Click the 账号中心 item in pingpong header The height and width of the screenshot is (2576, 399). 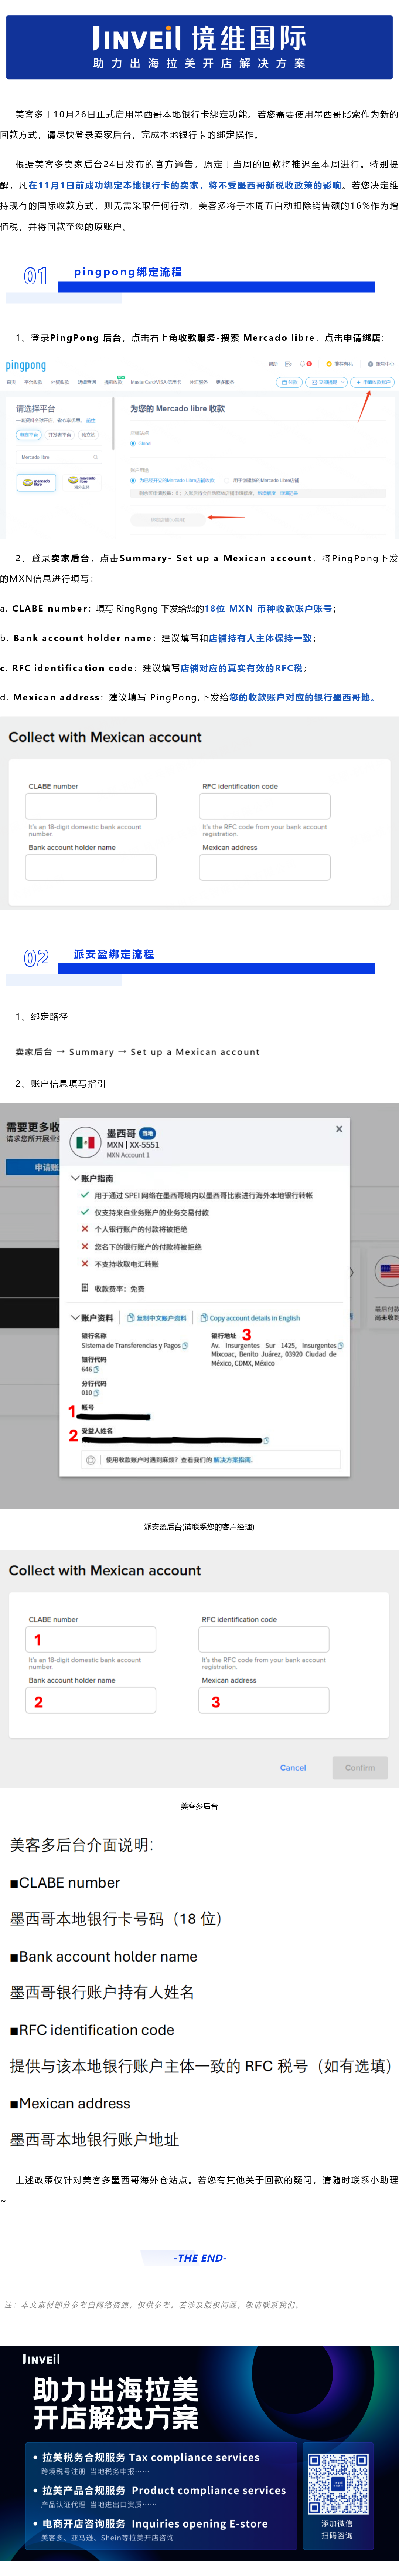381,364
